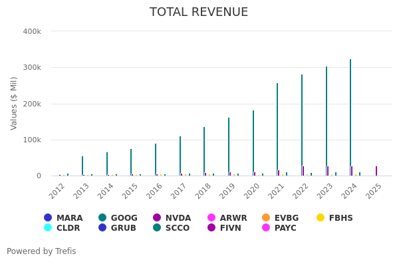Click the purple NVDA legend circle

[x=157, y=217]
